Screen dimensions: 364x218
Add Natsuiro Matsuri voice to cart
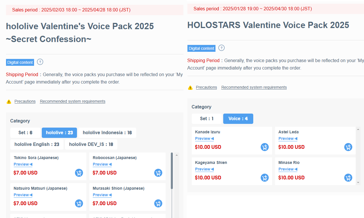pos(79,203)
